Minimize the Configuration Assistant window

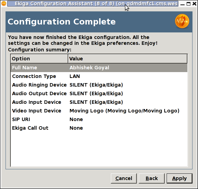[x=183, y=4]
